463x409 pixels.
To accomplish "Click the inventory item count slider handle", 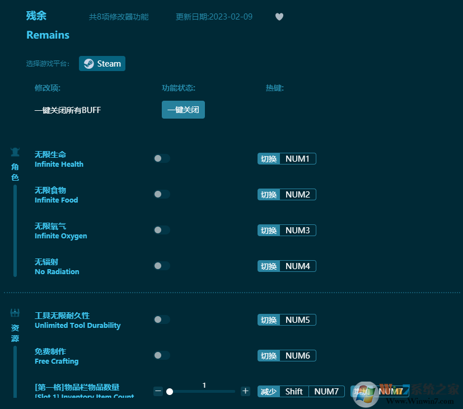I will (x=170, y=392).
